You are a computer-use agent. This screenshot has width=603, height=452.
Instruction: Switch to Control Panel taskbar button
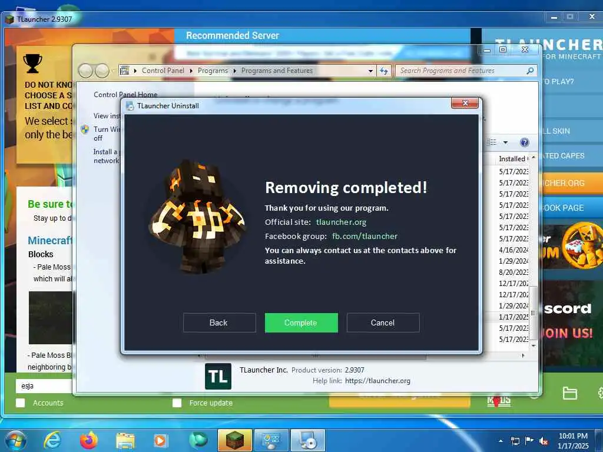271,440
